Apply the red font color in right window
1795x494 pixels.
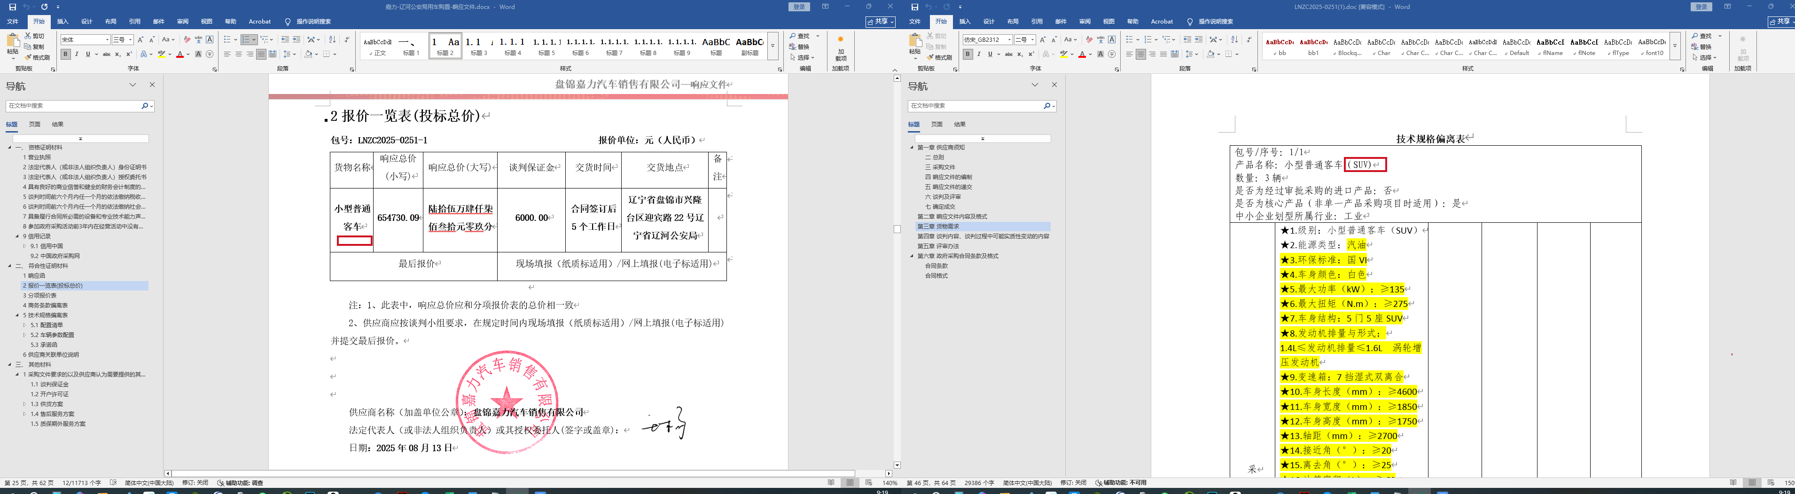coord(1081,55)
